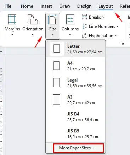Open the File tab
Screen dimensions: 130x155
pos(8,6)
